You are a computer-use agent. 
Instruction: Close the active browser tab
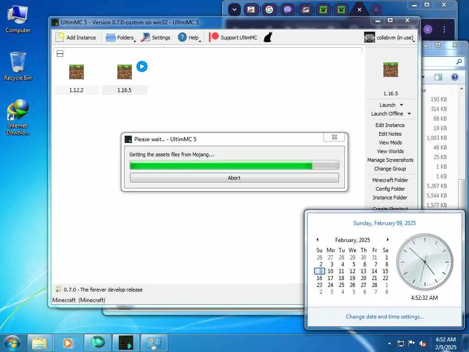(359, 10)
